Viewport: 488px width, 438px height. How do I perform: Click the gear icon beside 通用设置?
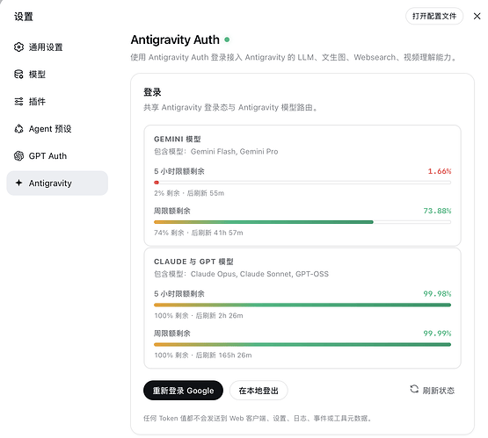(x=18, y=47)
